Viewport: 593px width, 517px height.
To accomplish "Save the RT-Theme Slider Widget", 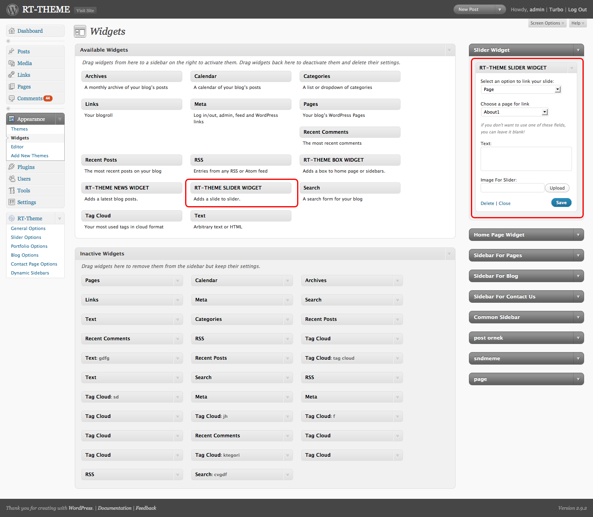I will tap(561, 203).
